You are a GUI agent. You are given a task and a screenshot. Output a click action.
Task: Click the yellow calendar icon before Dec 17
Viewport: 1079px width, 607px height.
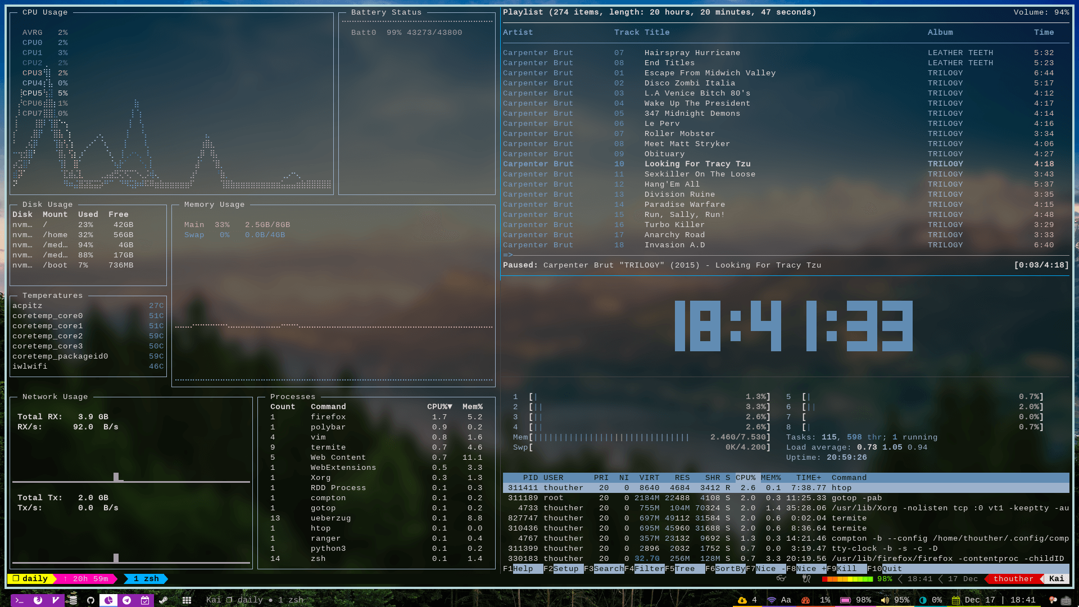(955, 600)
